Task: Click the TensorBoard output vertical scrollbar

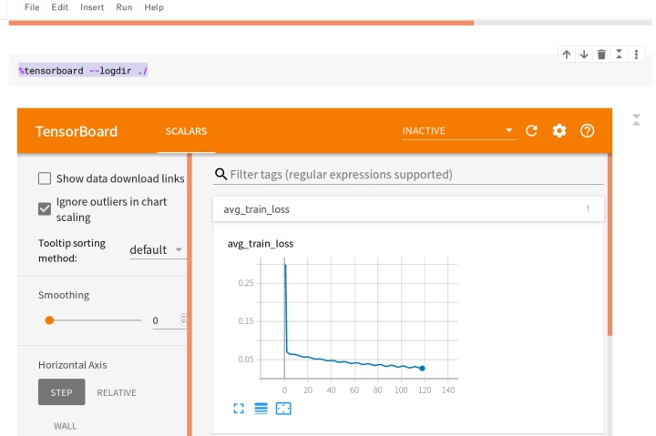Action: tap(610, 245)
